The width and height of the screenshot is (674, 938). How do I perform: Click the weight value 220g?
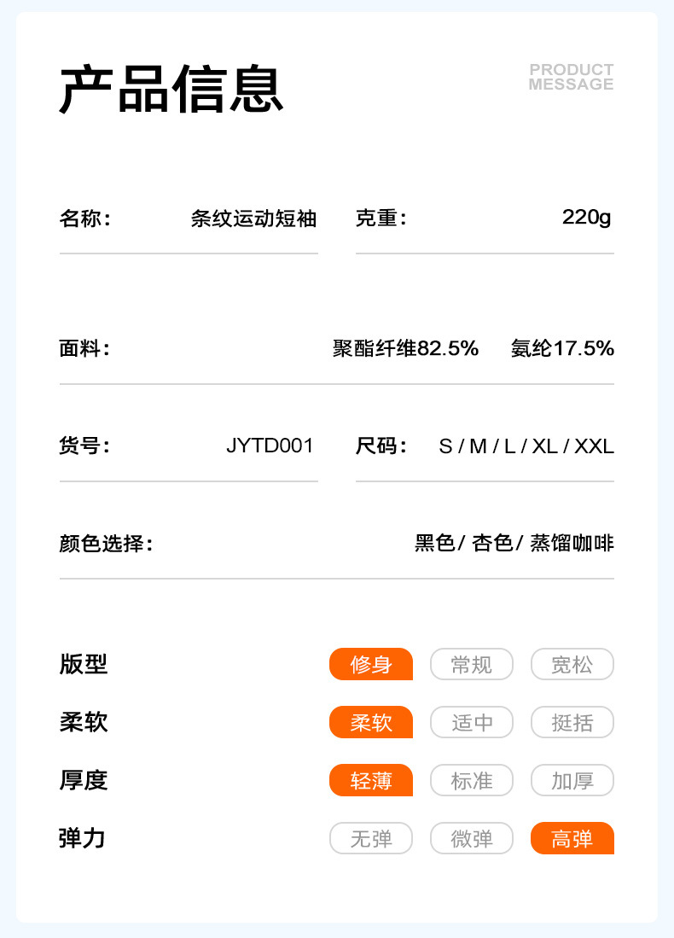click(x=587, y=217)
